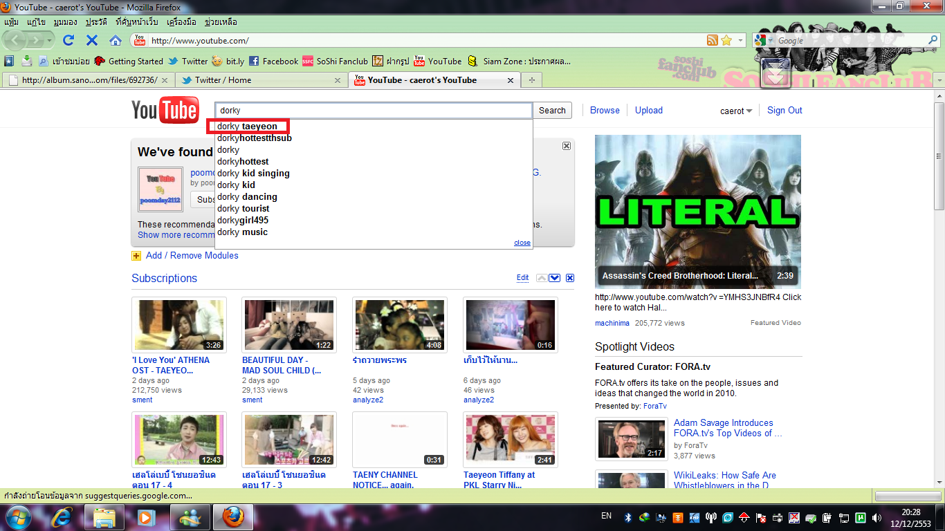
Task: Click the green uTorrent tray icon
Action: [861, 517]
